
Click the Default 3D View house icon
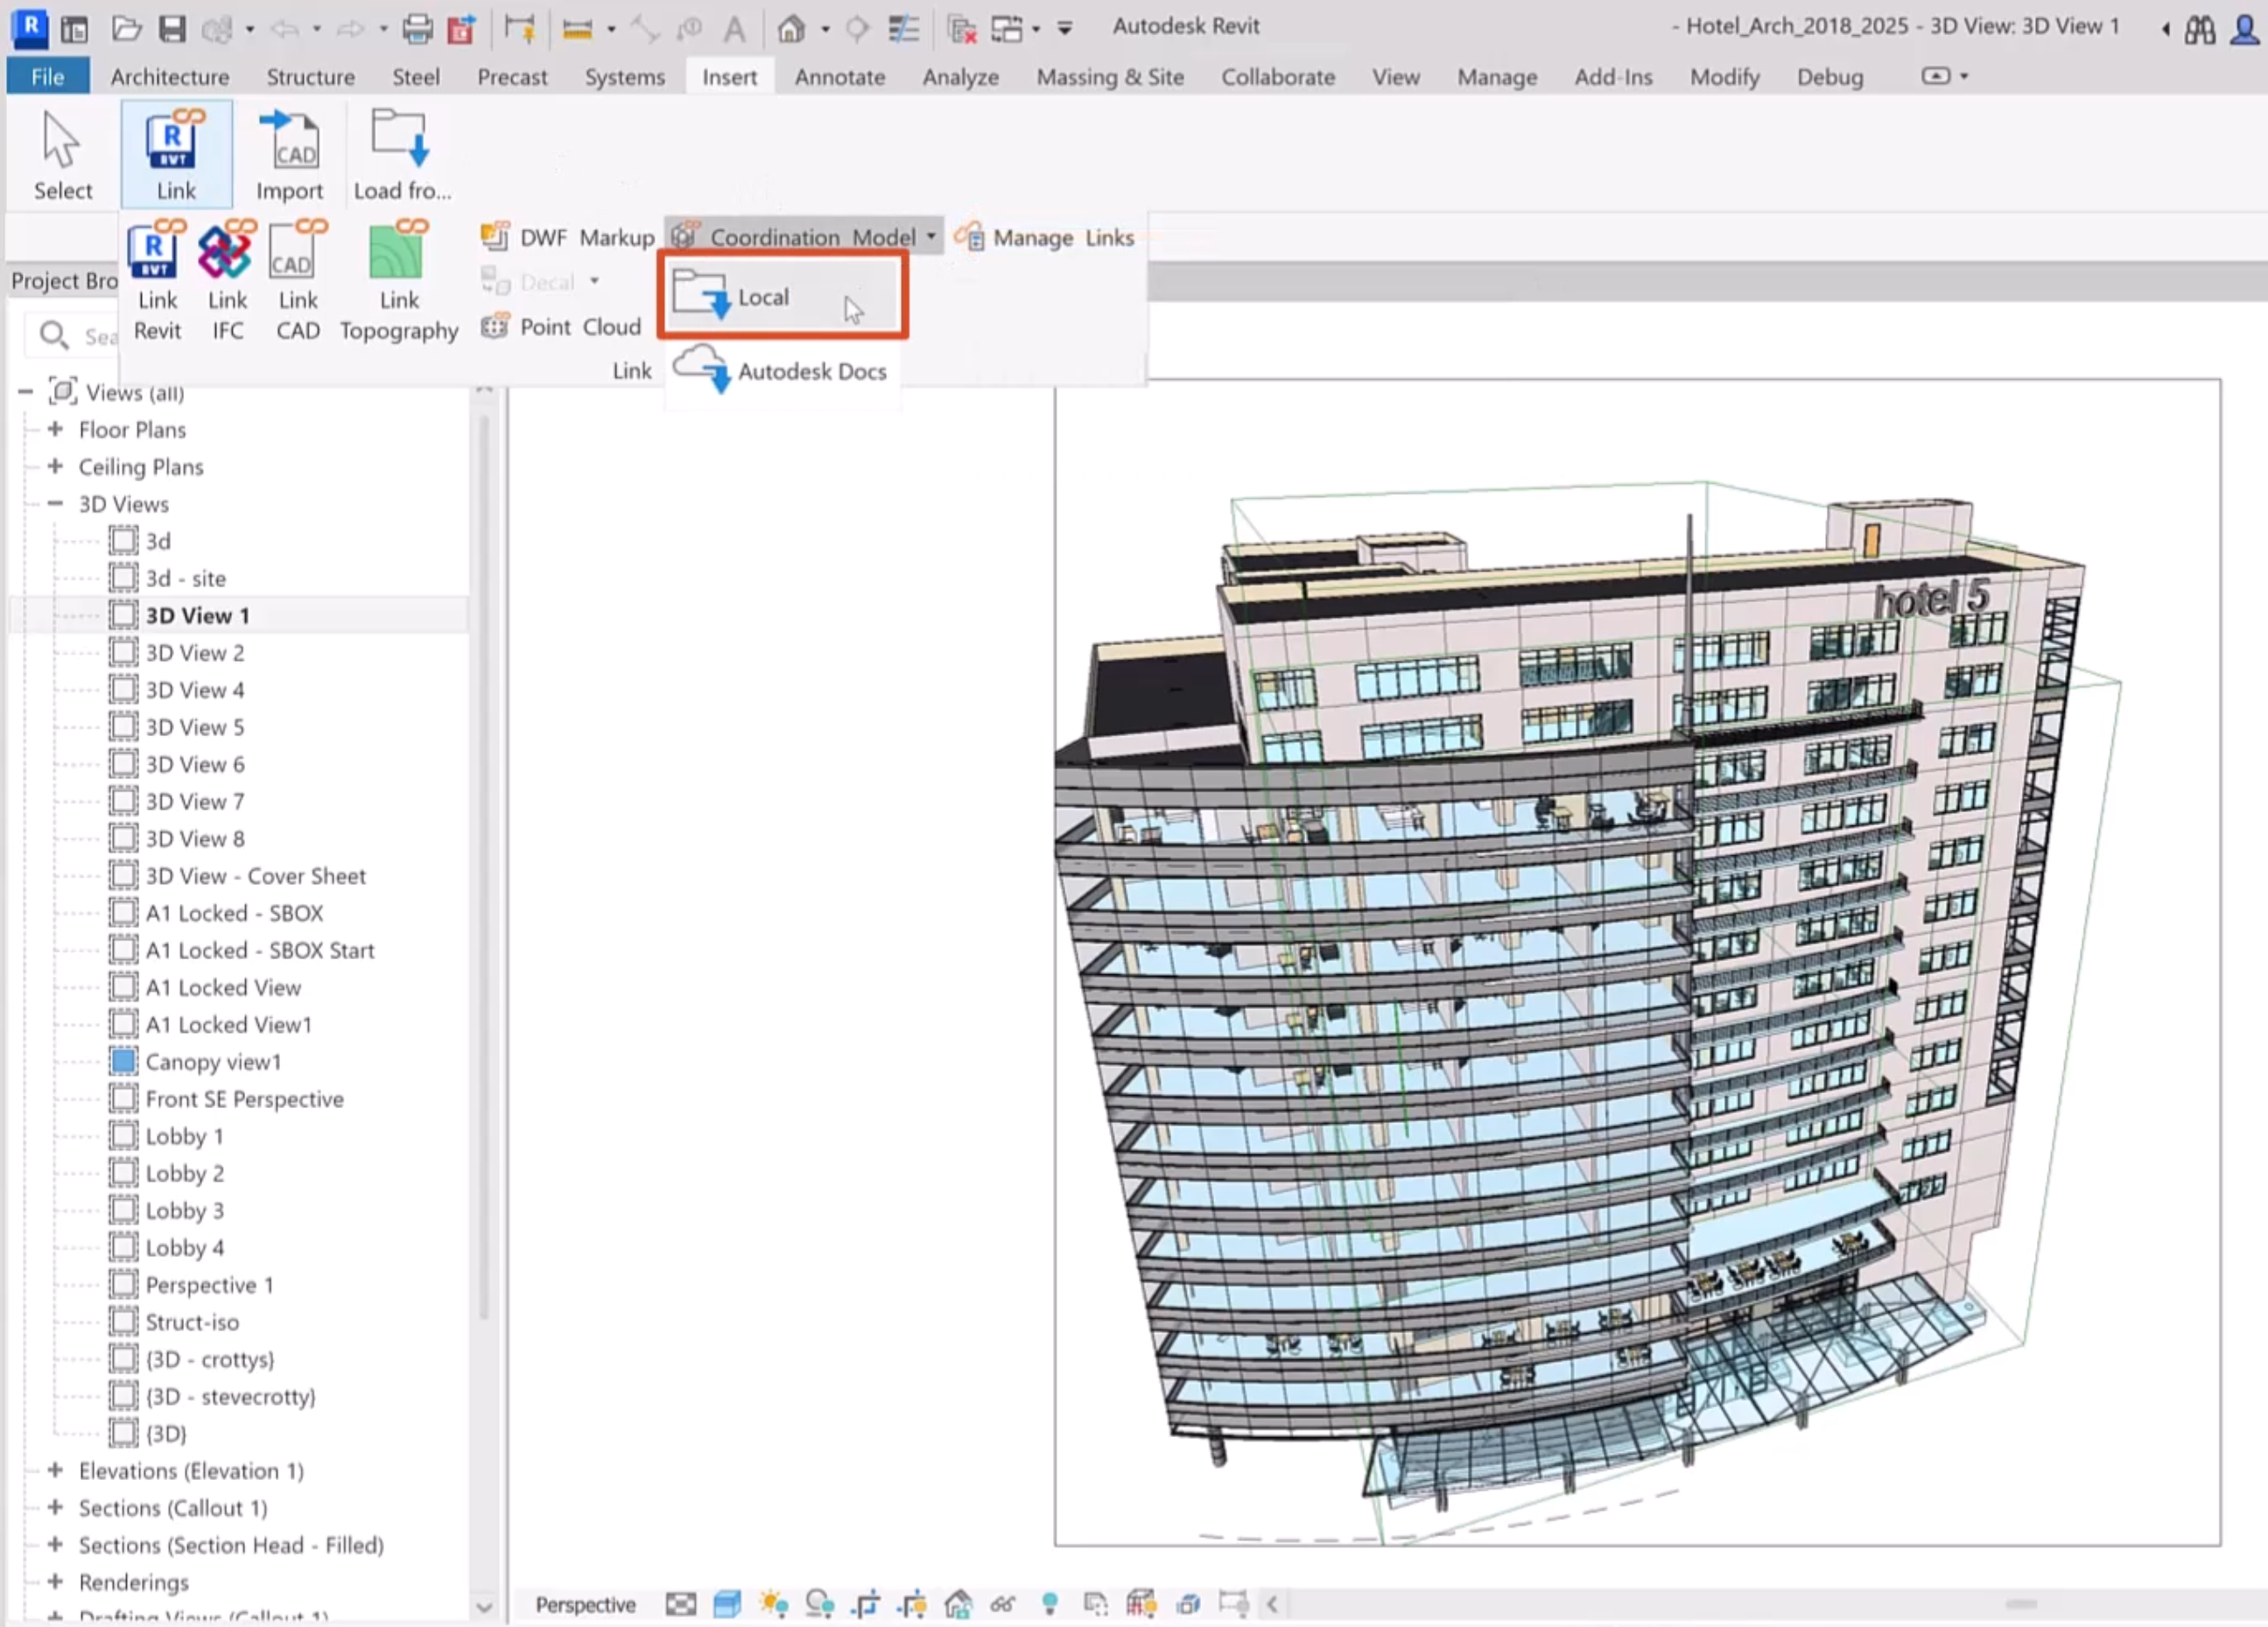tap(791, 28)
